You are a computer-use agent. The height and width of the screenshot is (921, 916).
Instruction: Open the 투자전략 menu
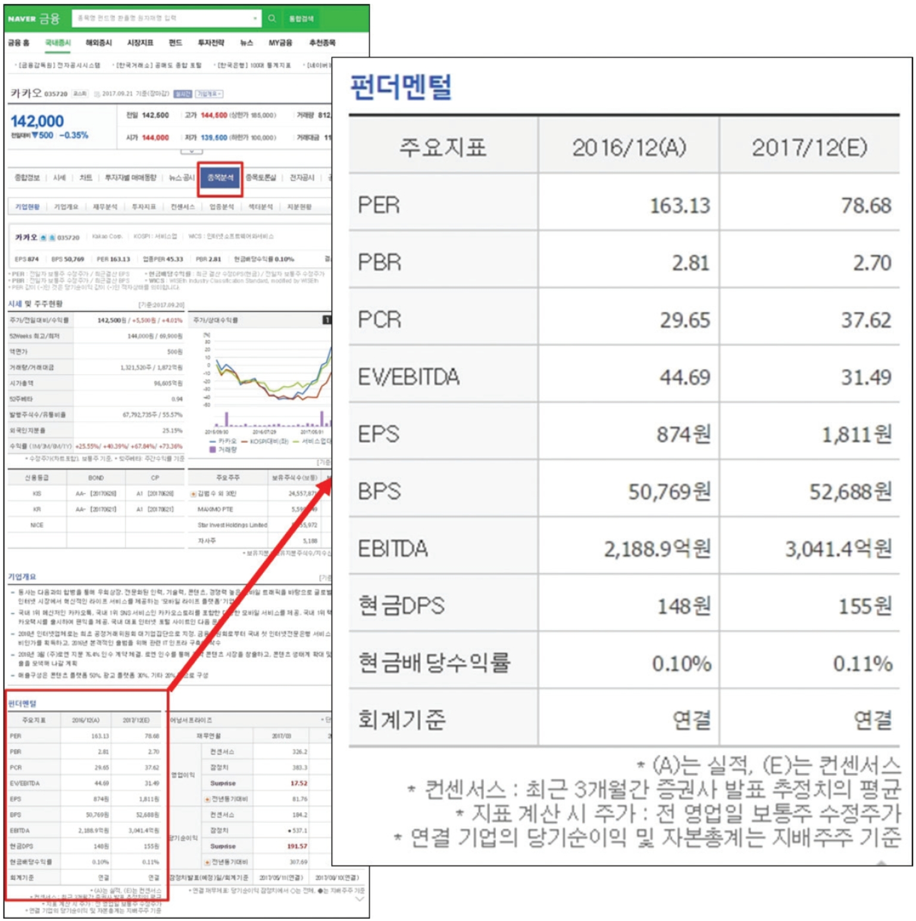tap(211, 43)
